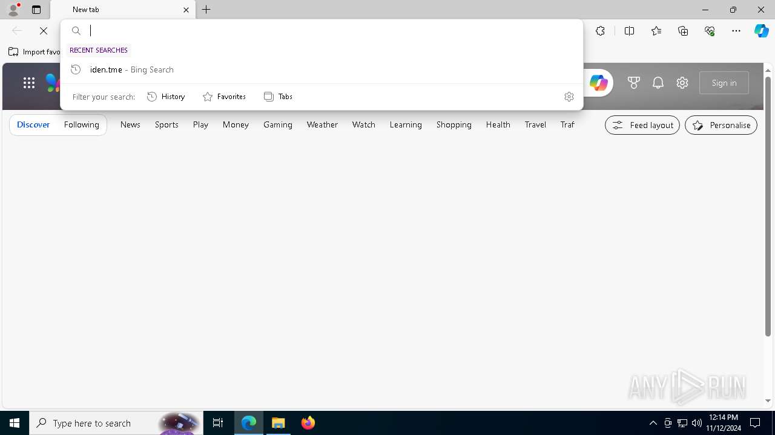The image size is (775, 435).
Task: Open the Play category
Action: (x=200, y=124)
